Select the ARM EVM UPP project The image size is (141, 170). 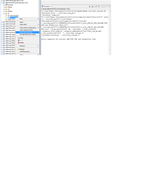click(x=10, y=28)
